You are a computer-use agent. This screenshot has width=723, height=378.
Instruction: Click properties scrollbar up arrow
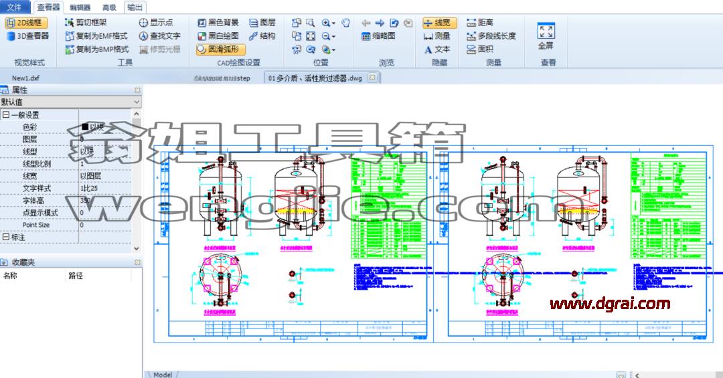point(137,114)
